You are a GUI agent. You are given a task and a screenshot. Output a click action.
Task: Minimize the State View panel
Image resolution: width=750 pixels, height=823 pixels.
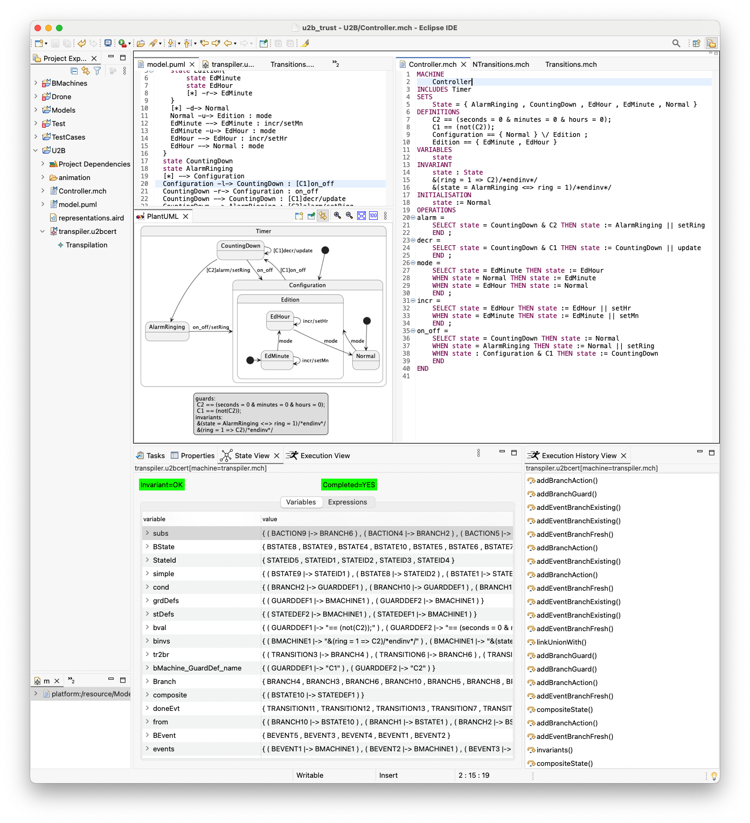point(502,452)
